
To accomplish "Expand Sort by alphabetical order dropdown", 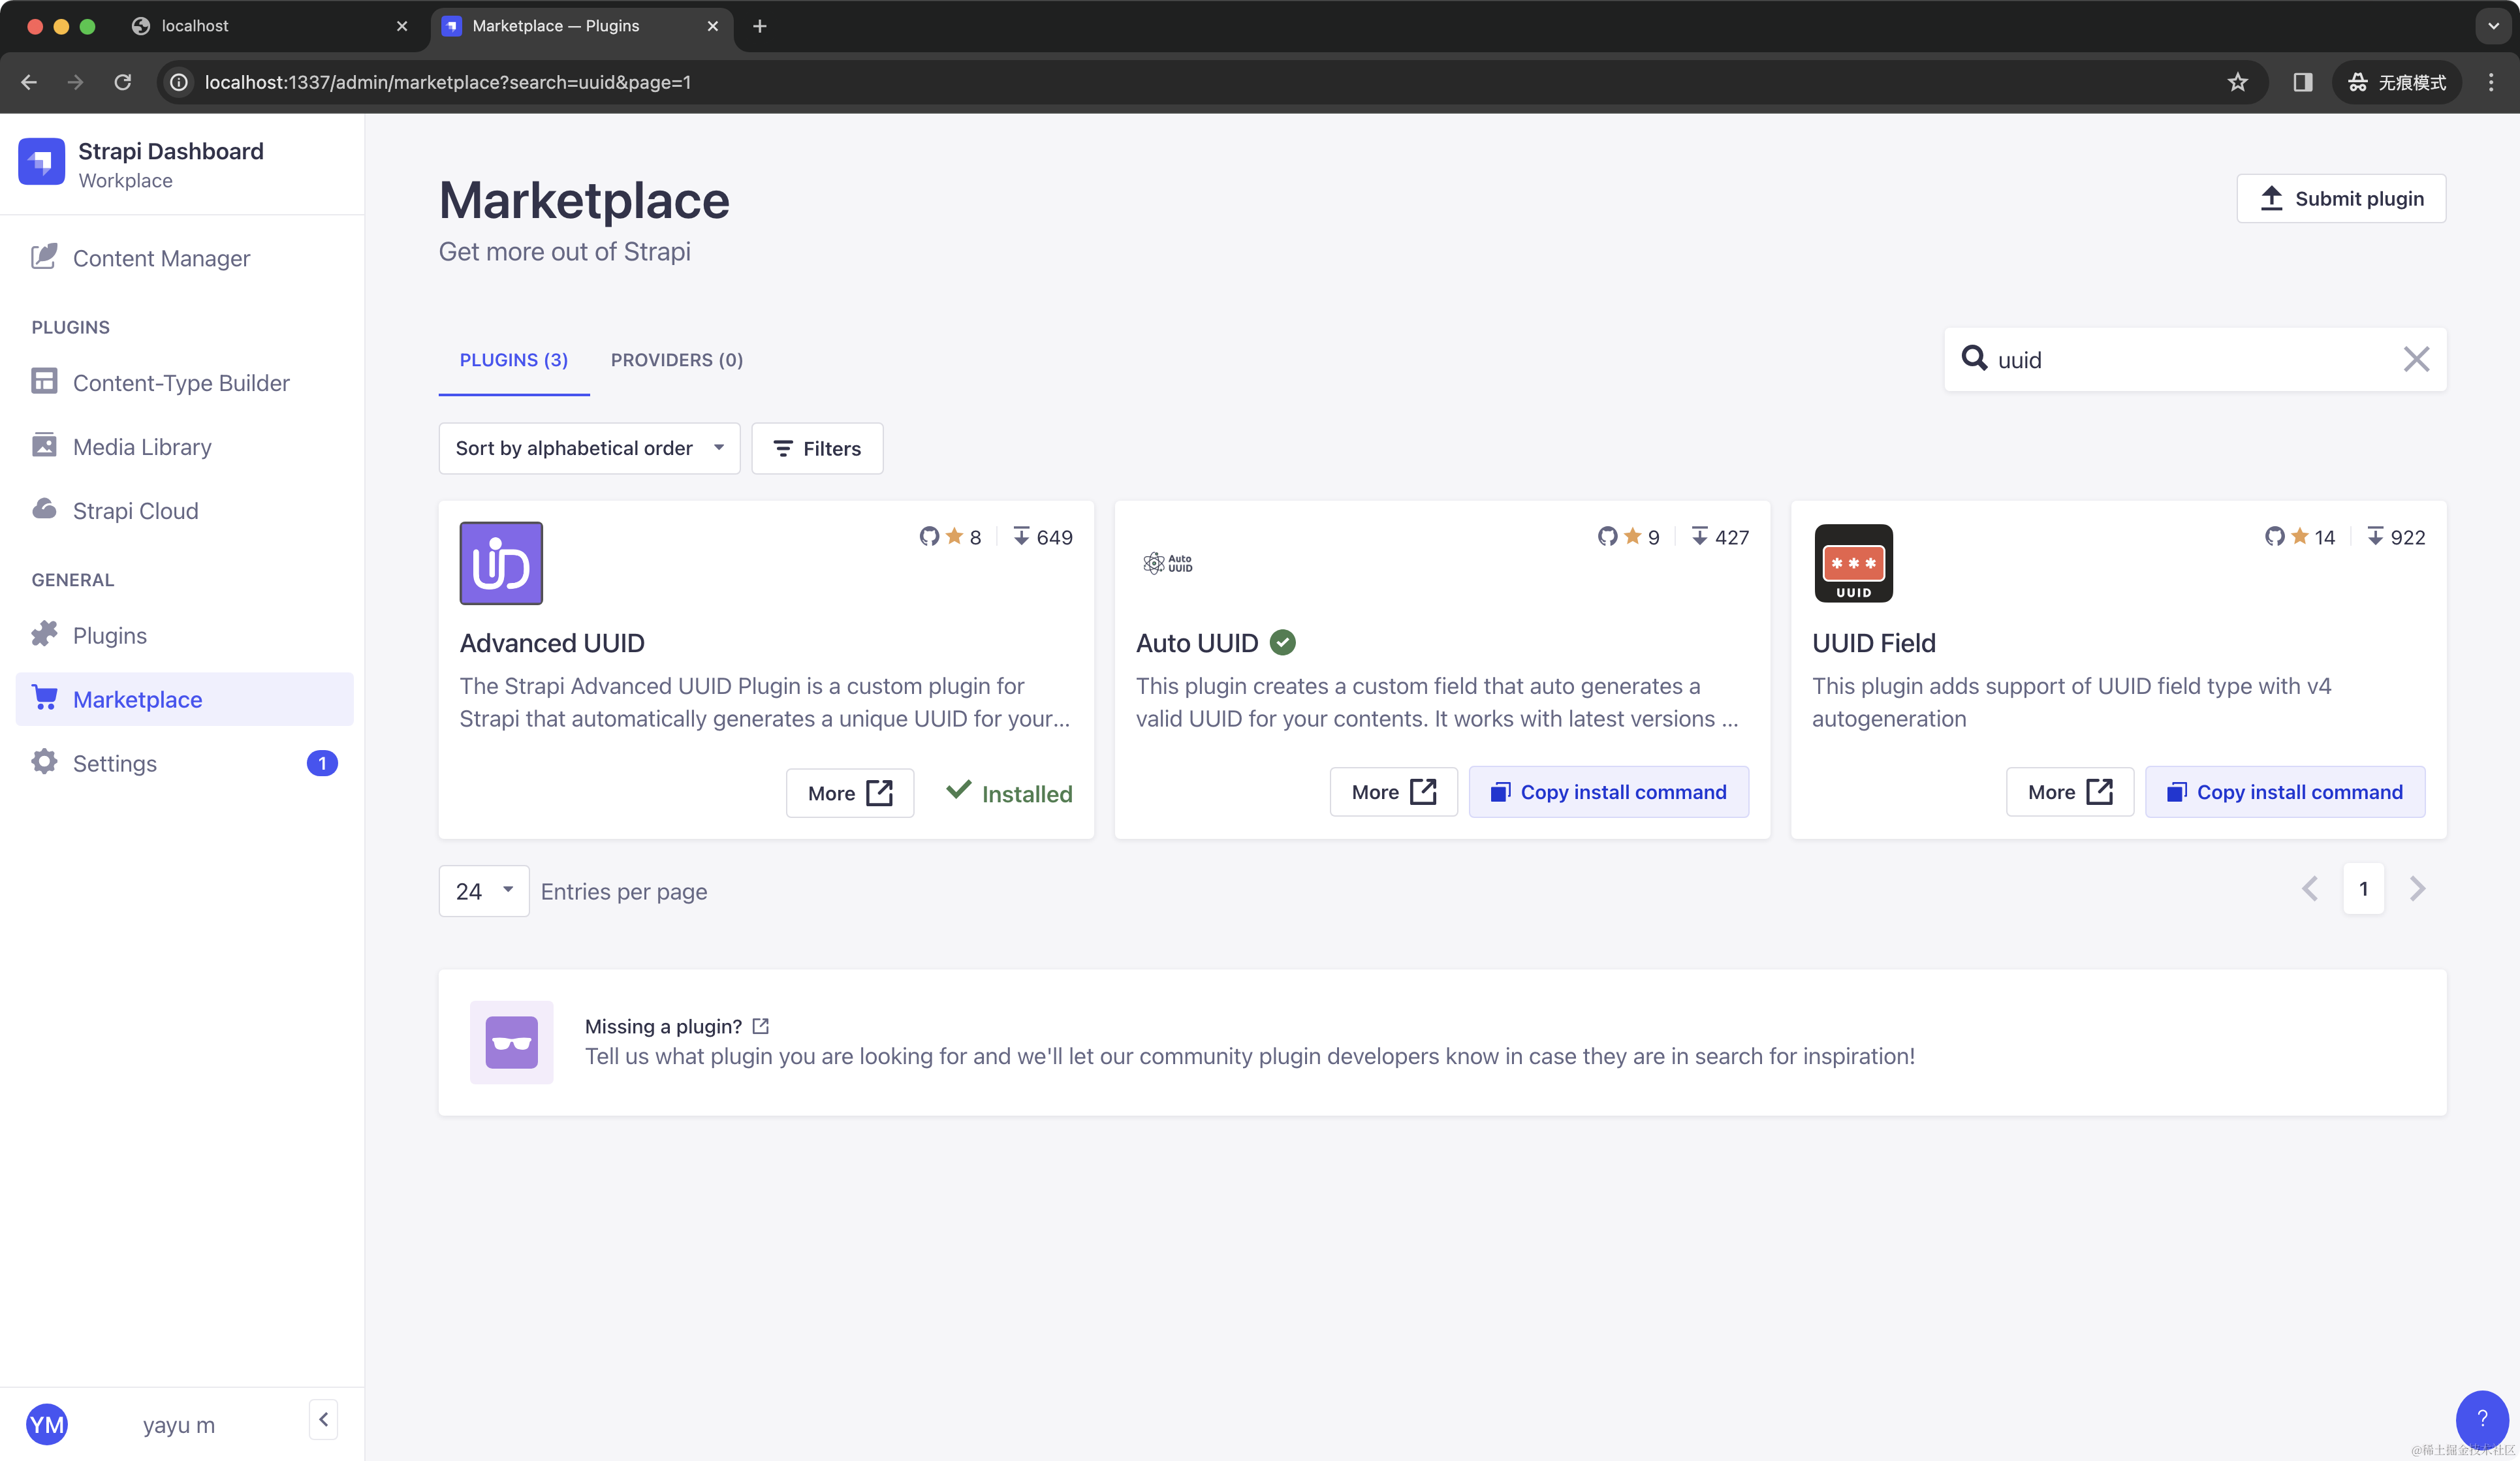I will pos(589,448).
